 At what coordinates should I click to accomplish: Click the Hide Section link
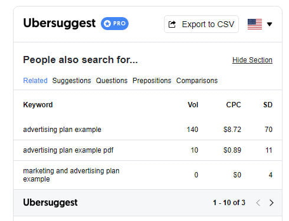(x=252, y=60)
